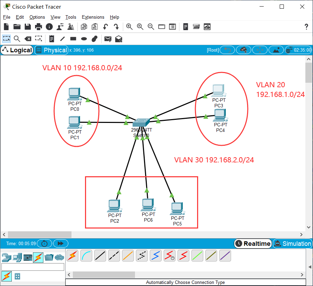Add a complex PDU open envelope
This screenshot has height=286, width=313.
tap(119, 39)
